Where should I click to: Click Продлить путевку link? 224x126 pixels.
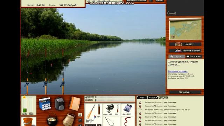(178, 71)
